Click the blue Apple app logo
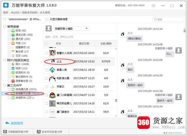The width and height of the screenshot is (187, 136). point(6,5)
